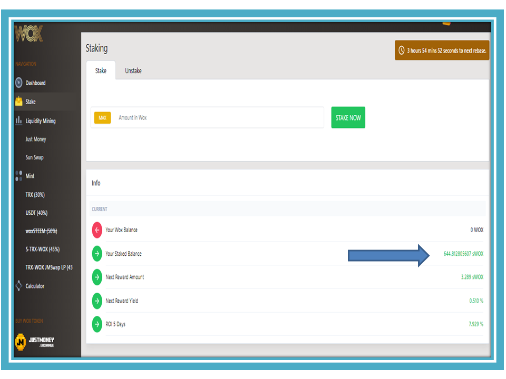Click the yellow MAX button
The height and width of the screenshot is (379, 506).
click(x=102, y=117)
